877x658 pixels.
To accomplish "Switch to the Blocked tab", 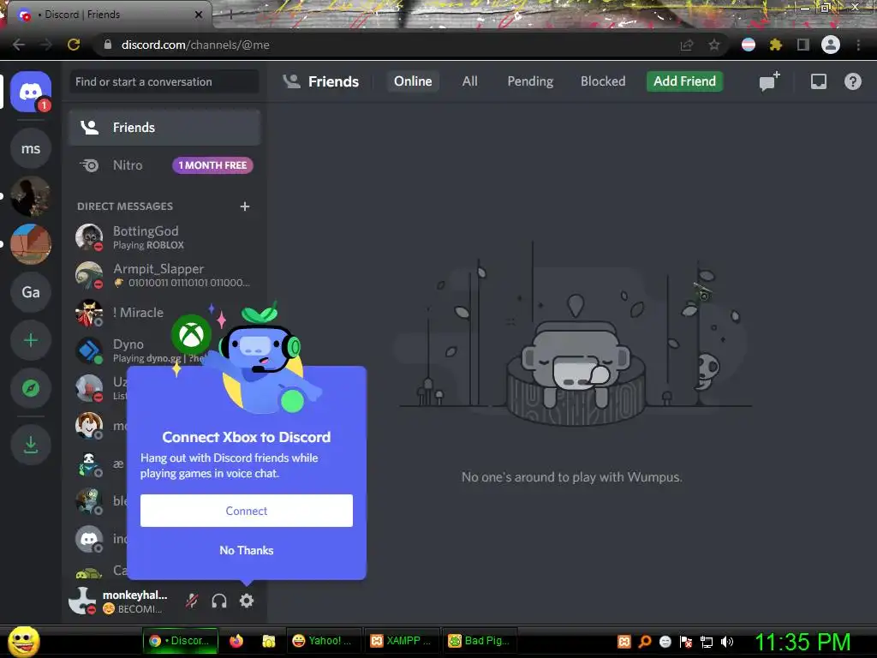I will tap(603, 81).
